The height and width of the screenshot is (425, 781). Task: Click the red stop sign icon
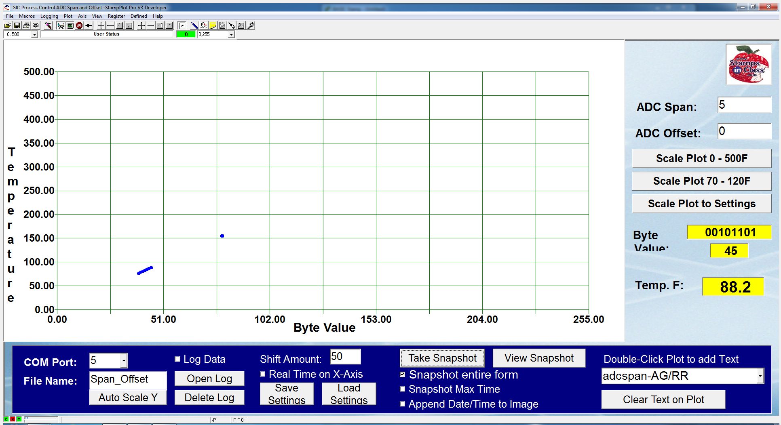[x=79, y=25]
